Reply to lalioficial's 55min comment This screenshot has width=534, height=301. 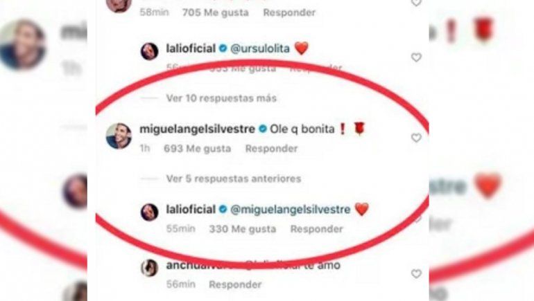[x=316, y=229]
